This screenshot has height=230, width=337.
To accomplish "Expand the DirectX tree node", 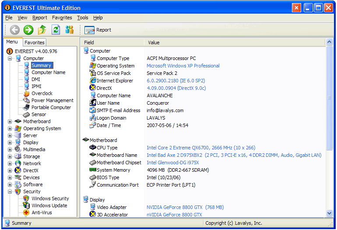I will 10,170.
